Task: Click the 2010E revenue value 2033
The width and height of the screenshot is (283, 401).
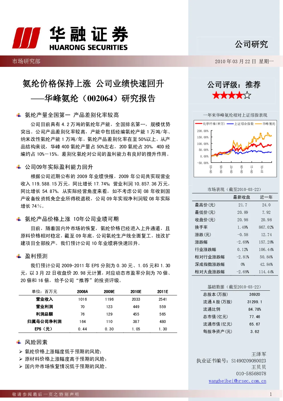Action: pos(136,299)
